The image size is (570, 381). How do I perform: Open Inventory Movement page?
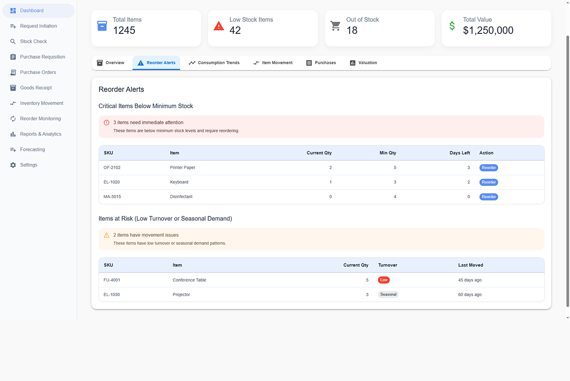click(39, 103)
